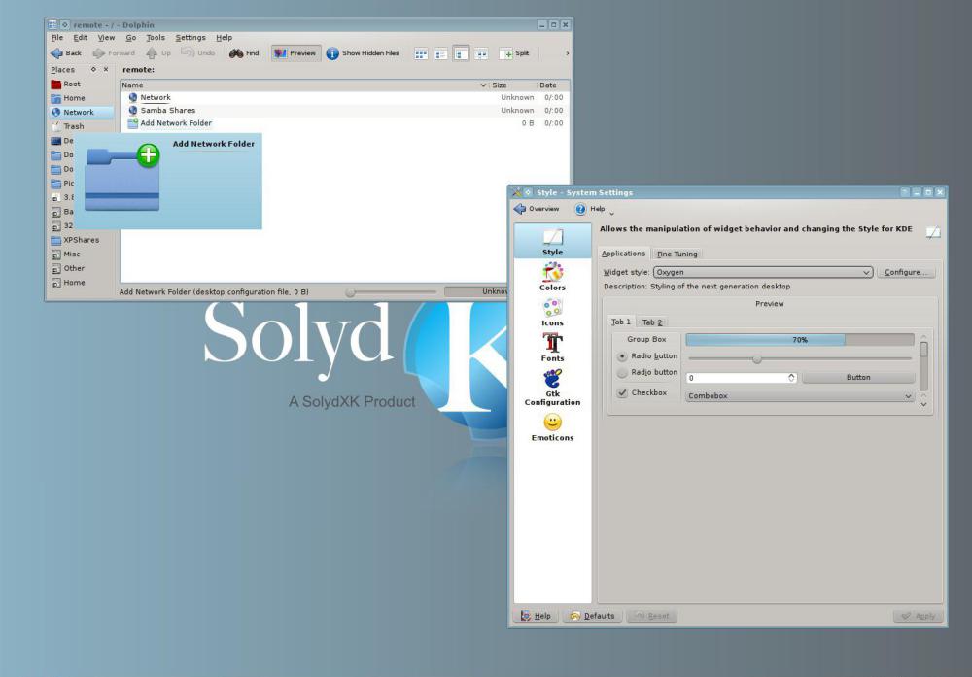Click the Reset button in System Settings
Viewport: 972px width, 677px height.
coord(651,616)
